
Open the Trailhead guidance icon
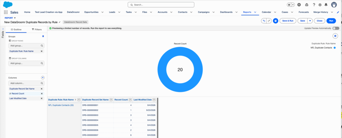pyautogui.click(x=307, y=5)
